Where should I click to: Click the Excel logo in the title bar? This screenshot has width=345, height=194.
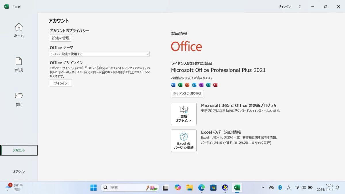(6, 7)
